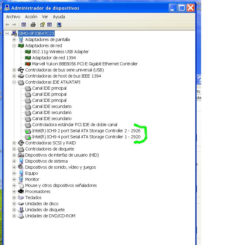The width and height of the screenshot is (243, 245).
Task: Click the Procesadores category icon
Action: click(21, 192)
